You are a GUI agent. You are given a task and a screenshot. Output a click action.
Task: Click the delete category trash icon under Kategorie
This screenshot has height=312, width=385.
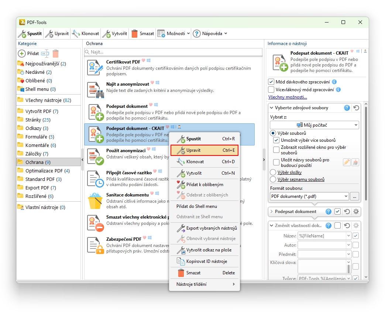tap(56, 54)
